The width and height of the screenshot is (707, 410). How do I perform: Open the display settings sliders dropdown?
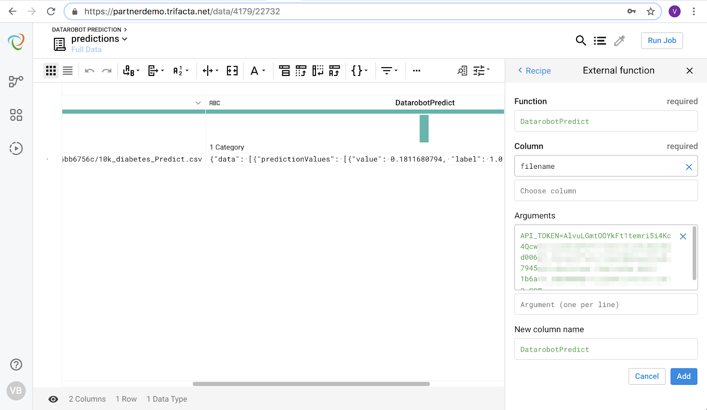[x=481, y=71]
